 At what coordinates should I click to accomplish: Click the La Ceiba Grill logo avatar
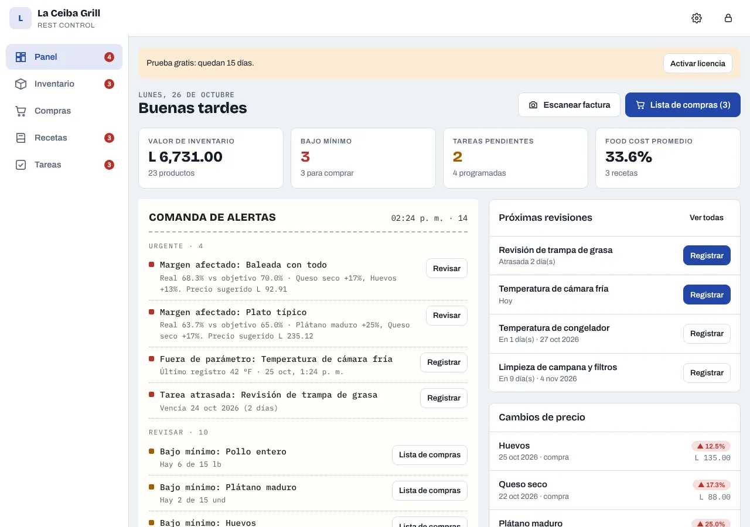21,18
